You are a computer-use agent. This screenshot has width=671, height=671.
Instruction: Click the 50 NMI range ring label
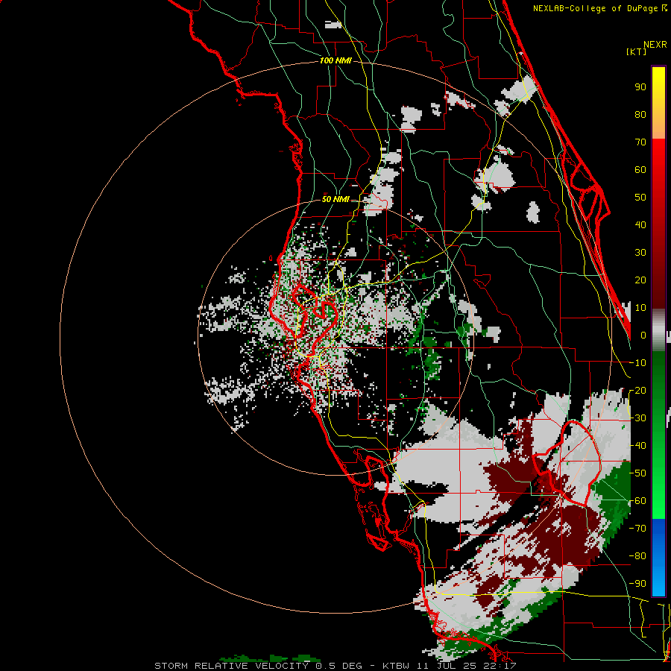pos(335,199)
